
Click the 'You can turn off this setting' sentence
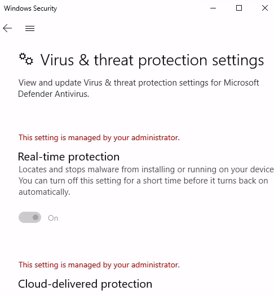[x=143, y=181]
